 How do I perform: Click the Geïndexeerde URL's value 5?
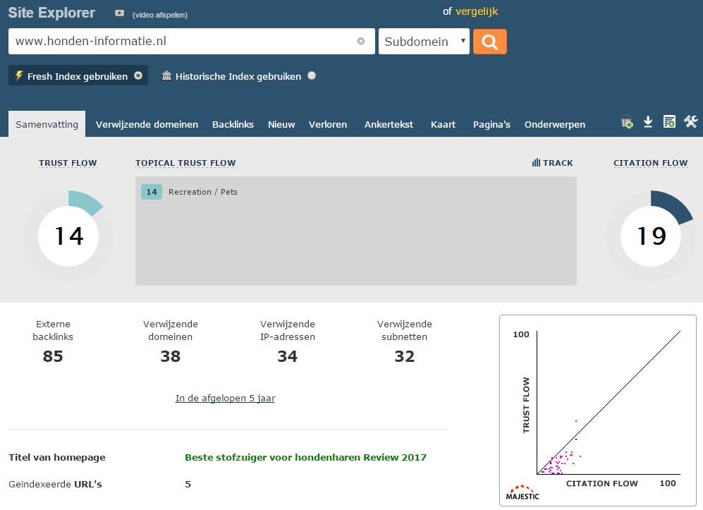click(x=188, y=484)
